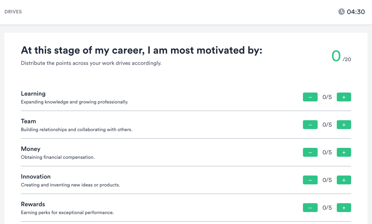Add a point to Team drive
This screenshot has height=224, width=372.
tap(344, 125)
